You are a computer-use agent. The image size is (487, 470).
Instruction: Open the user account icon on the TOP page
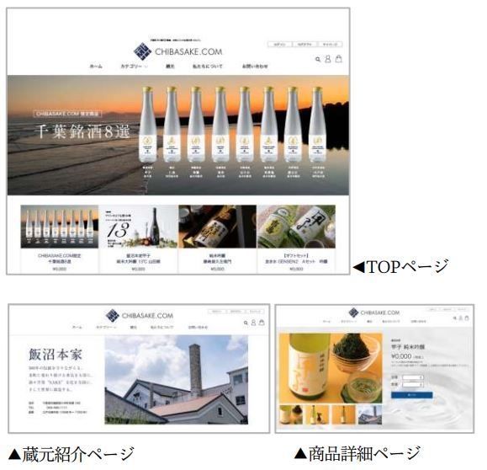coord(328,59)
